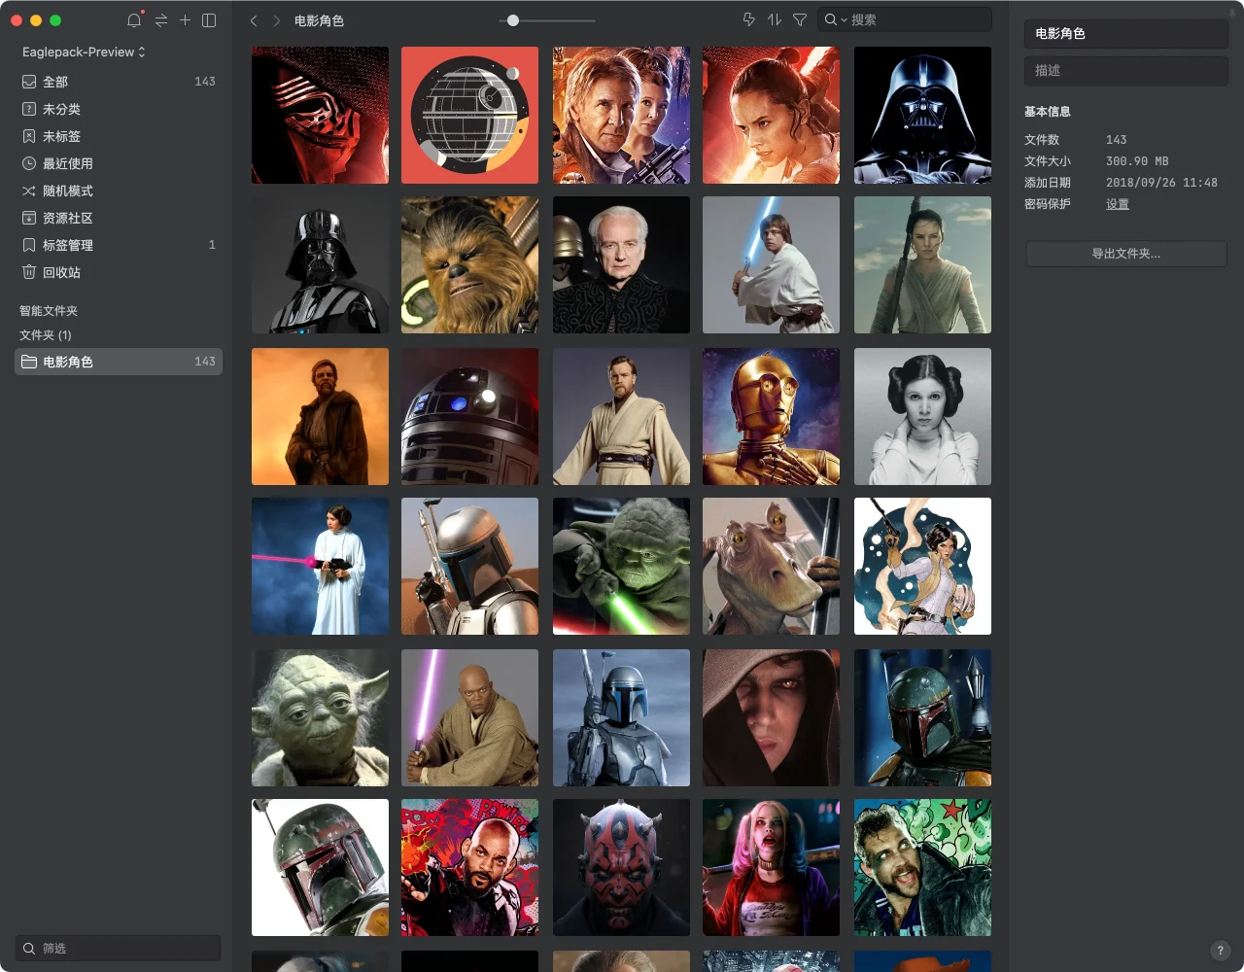Click the 基本信息 section heading

pos(1048,112)
